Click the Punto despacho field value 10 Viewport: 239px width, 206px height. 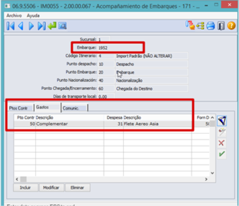[x=106, y=64]
